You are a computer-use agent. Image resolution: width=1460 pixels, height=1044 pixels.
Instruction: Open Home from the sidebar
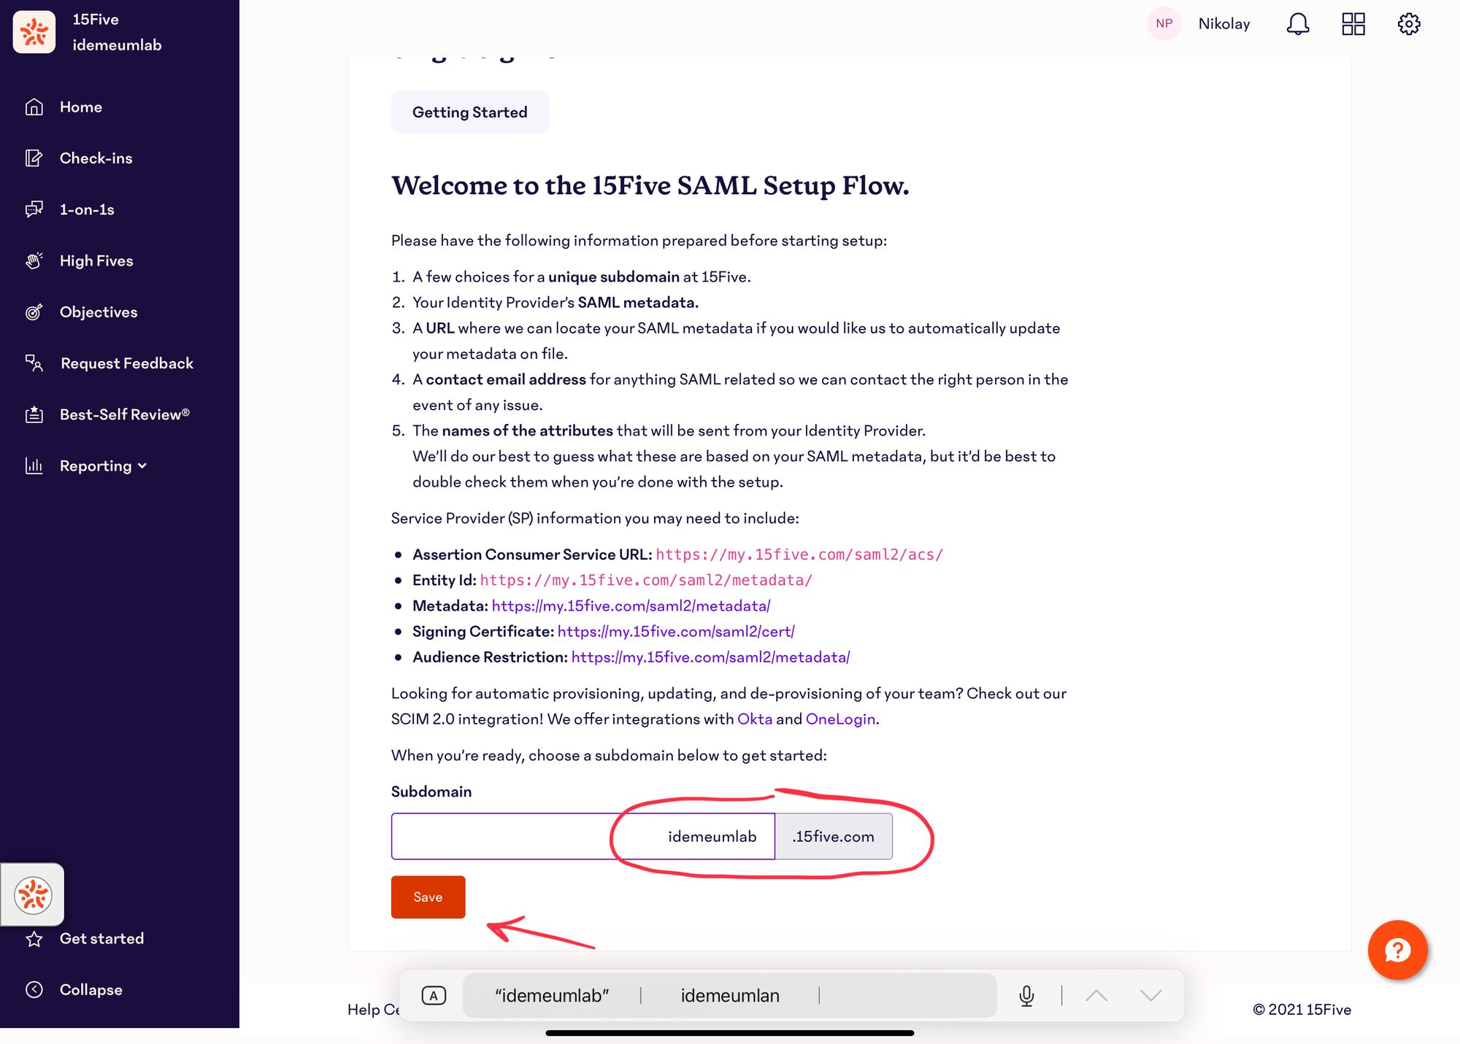point(80,107)
